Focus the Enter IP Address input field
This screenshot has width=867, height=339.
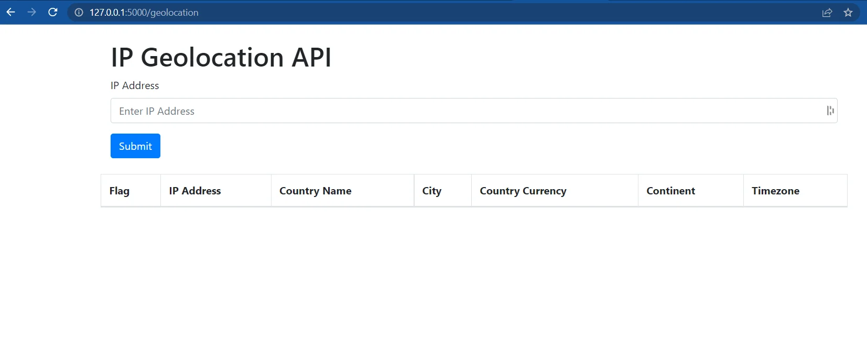[x=474, y=111]
